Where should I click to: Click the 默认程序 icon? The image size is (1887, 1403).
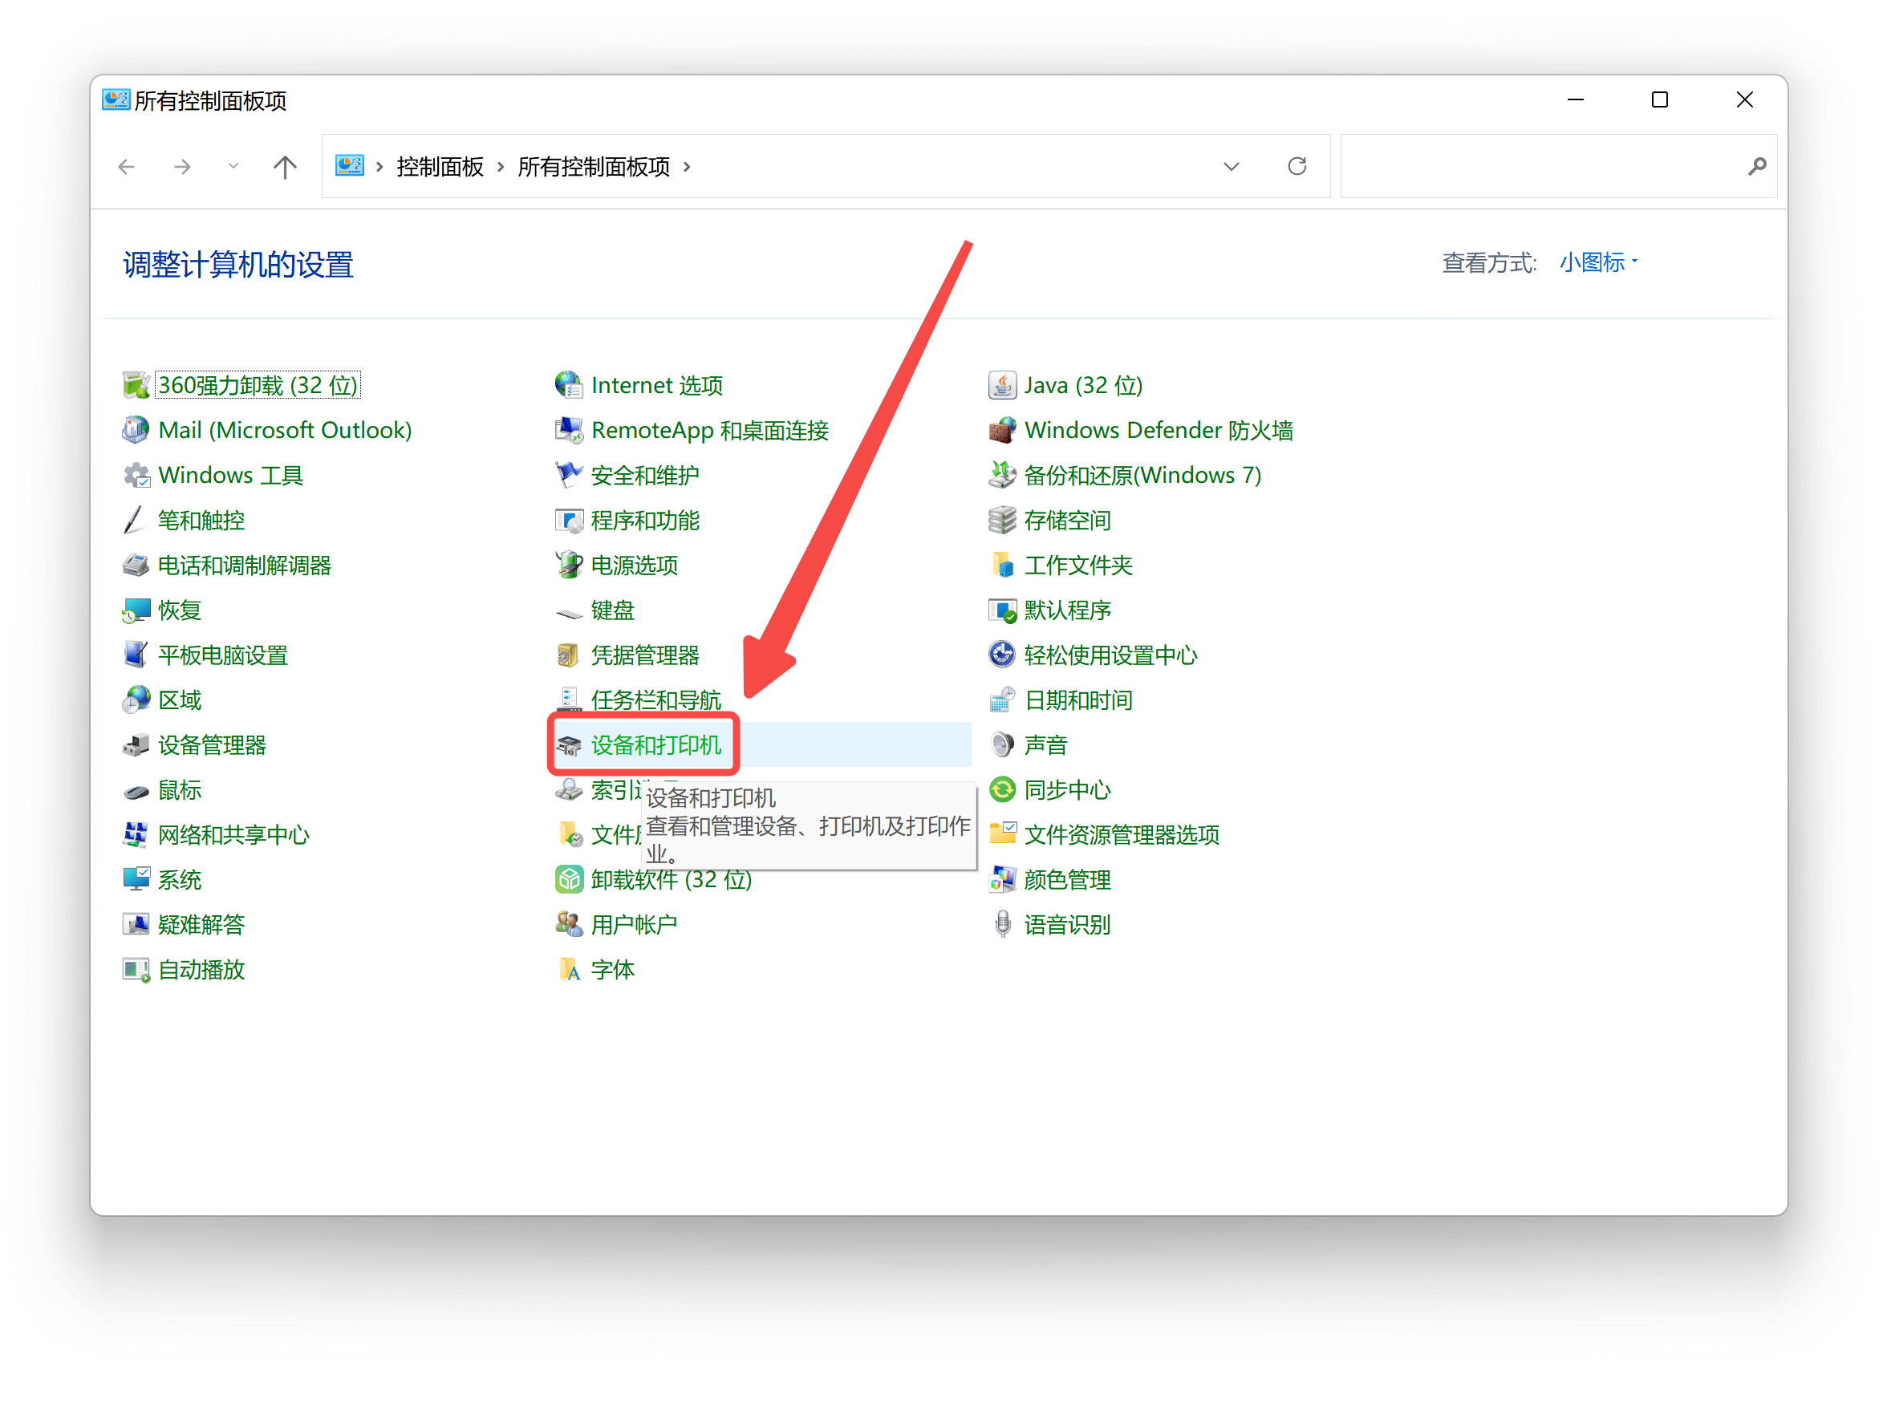(x=1002, y=610)
